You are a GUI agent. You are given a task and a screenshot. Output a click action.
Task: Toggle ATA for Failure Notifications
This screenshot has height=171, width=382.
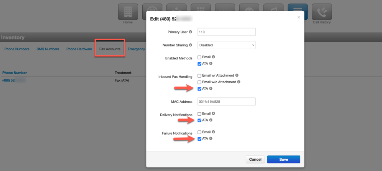[199, 139]
